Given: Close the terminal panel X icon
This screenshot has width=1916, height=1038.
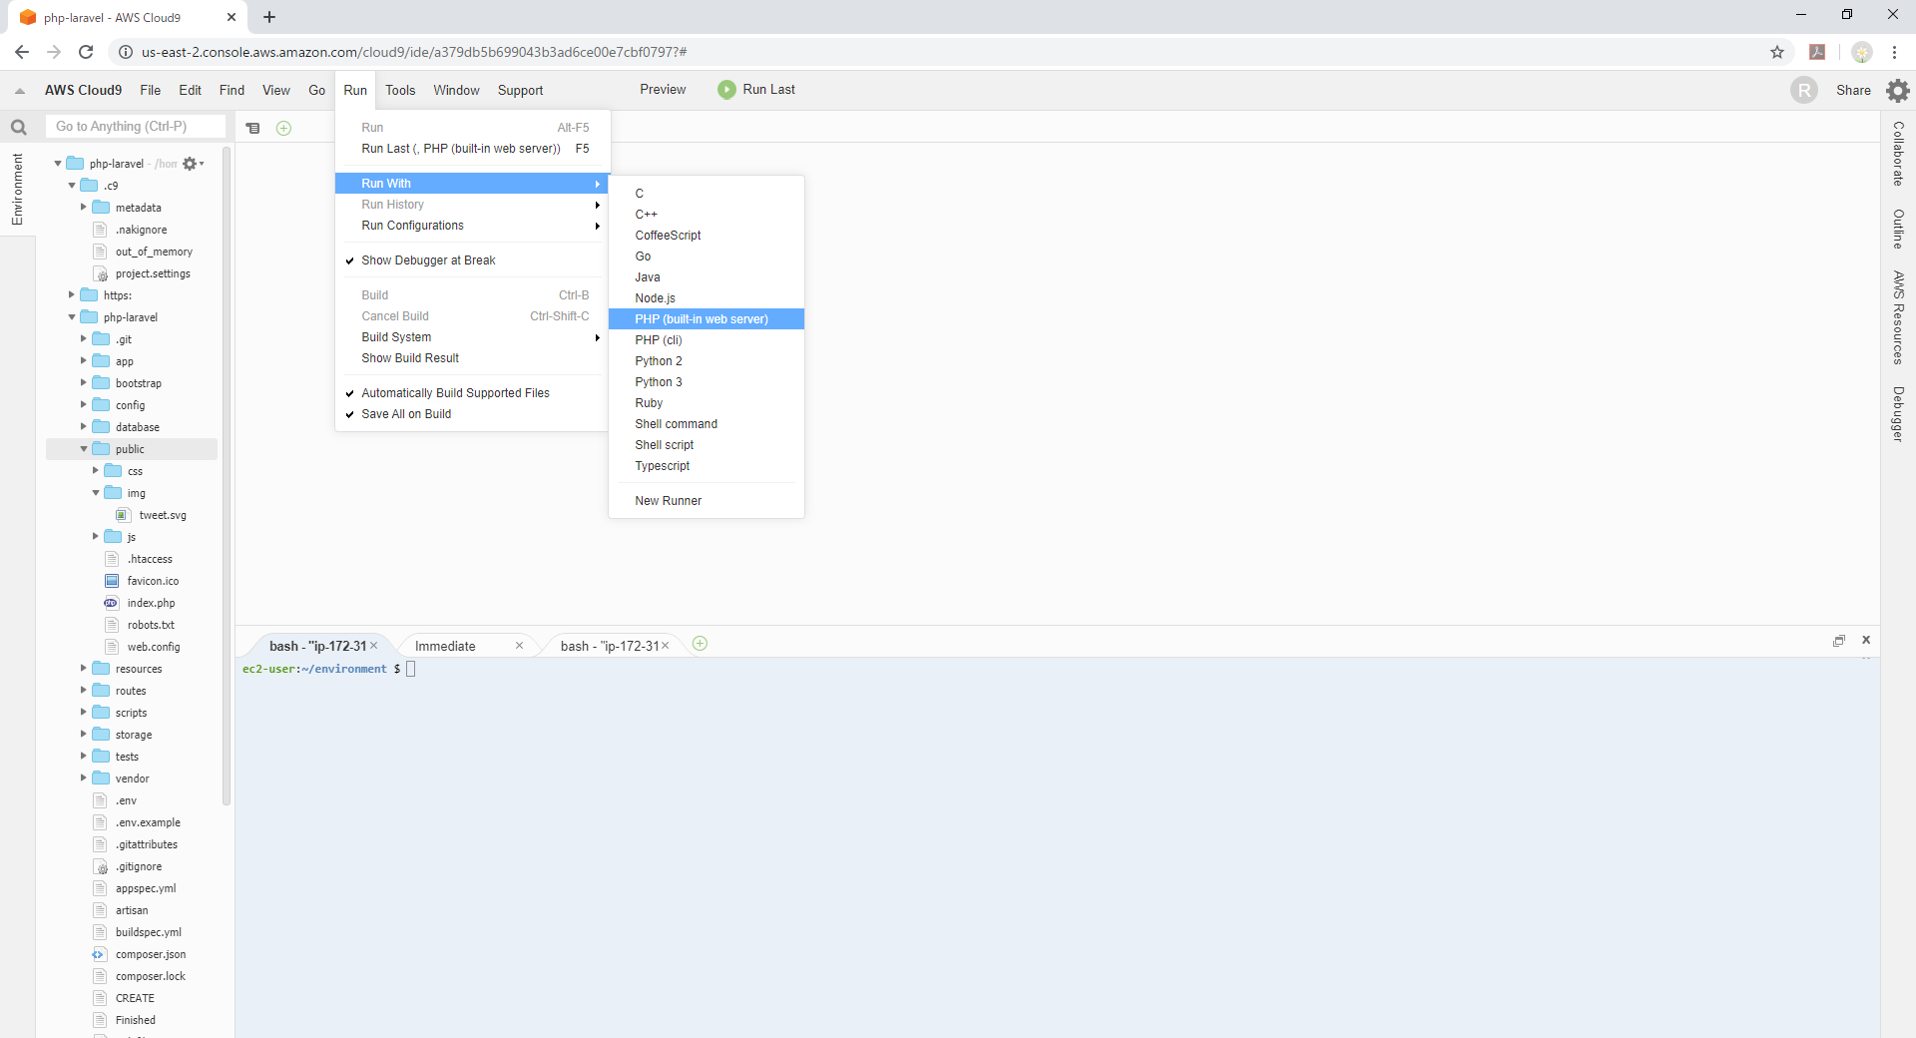Looking at the screenshot, I should pos(1866,640).
